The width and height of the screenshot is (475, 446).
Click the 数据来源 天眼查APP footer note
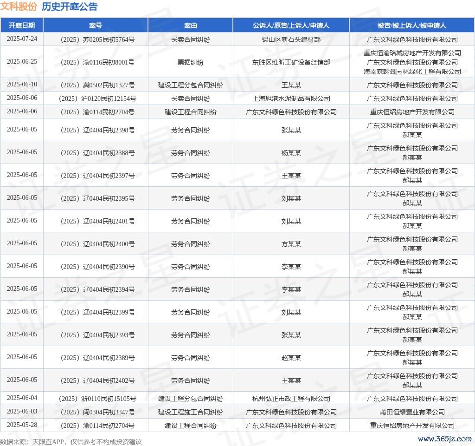71,442
